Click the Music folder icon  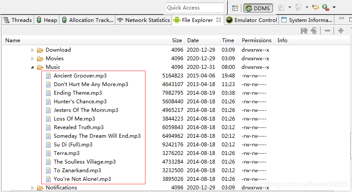pos(40,67)
